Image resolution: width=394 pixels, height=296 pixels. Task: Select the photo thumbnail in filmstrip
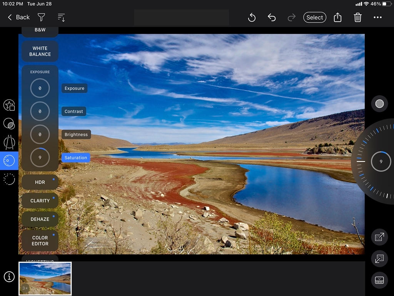[45, 278]
